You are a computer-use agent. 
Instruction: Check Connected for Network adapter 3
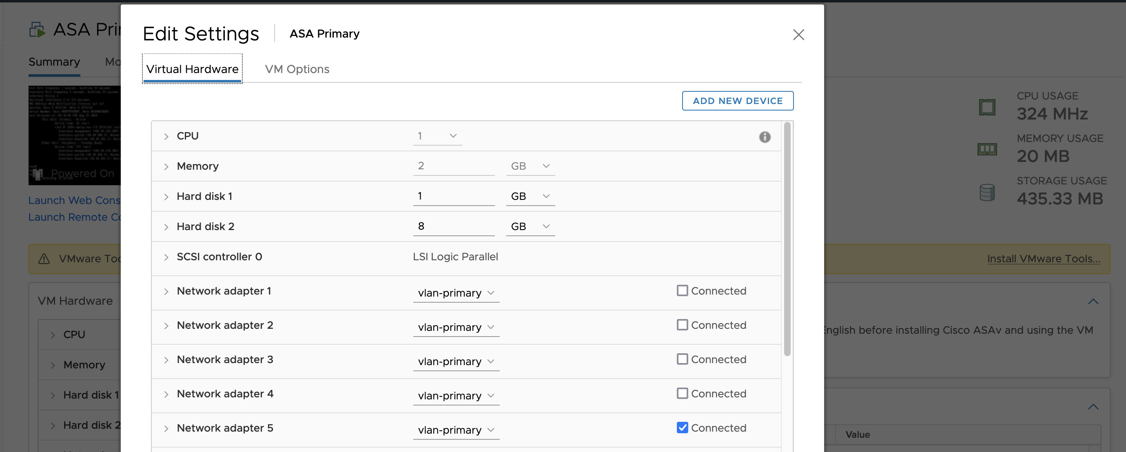click(x=682, y=359)
